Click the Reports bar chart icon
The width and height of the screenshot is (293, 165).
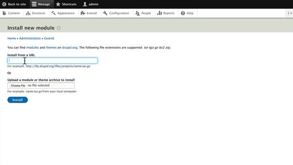coord(159,13)
